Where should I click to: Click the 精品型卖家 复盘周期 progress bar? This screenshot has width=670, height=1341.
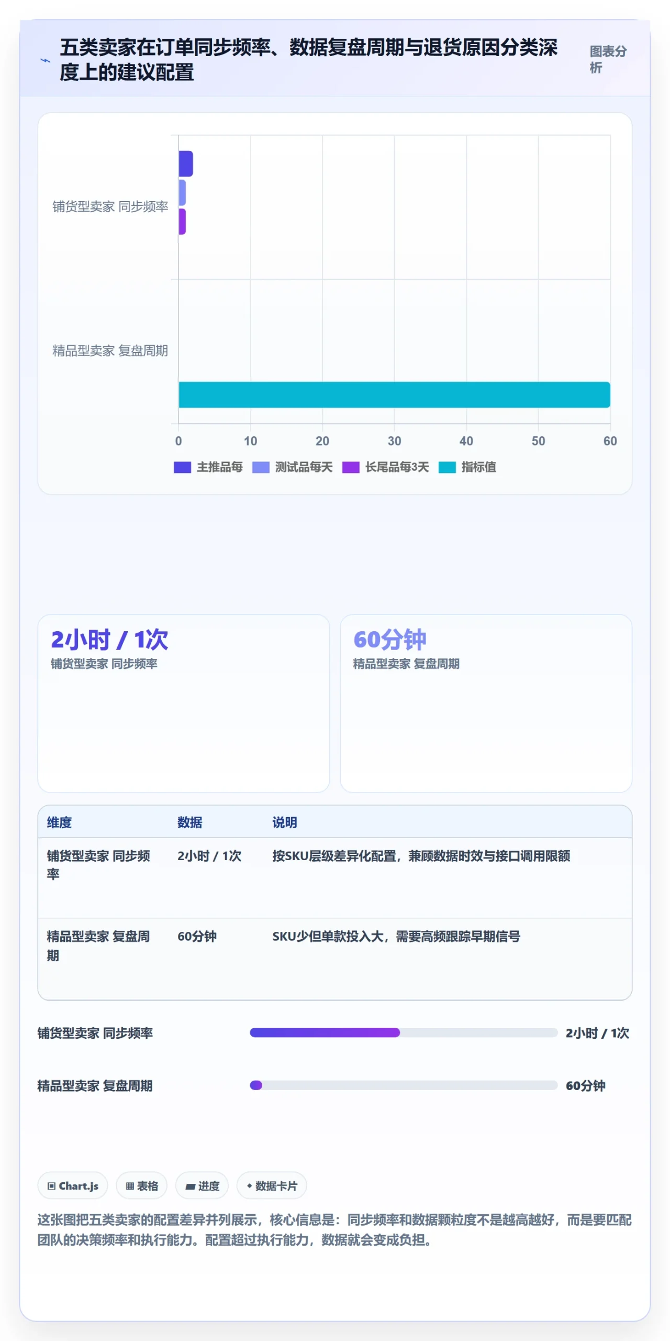coord(404,1085)
